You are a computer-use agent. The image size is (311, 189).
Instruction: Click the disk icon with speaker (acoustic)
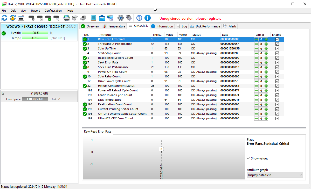point(31,18)
